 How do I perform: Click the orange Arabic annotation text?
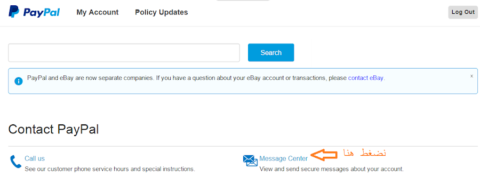tap(365, 153)
